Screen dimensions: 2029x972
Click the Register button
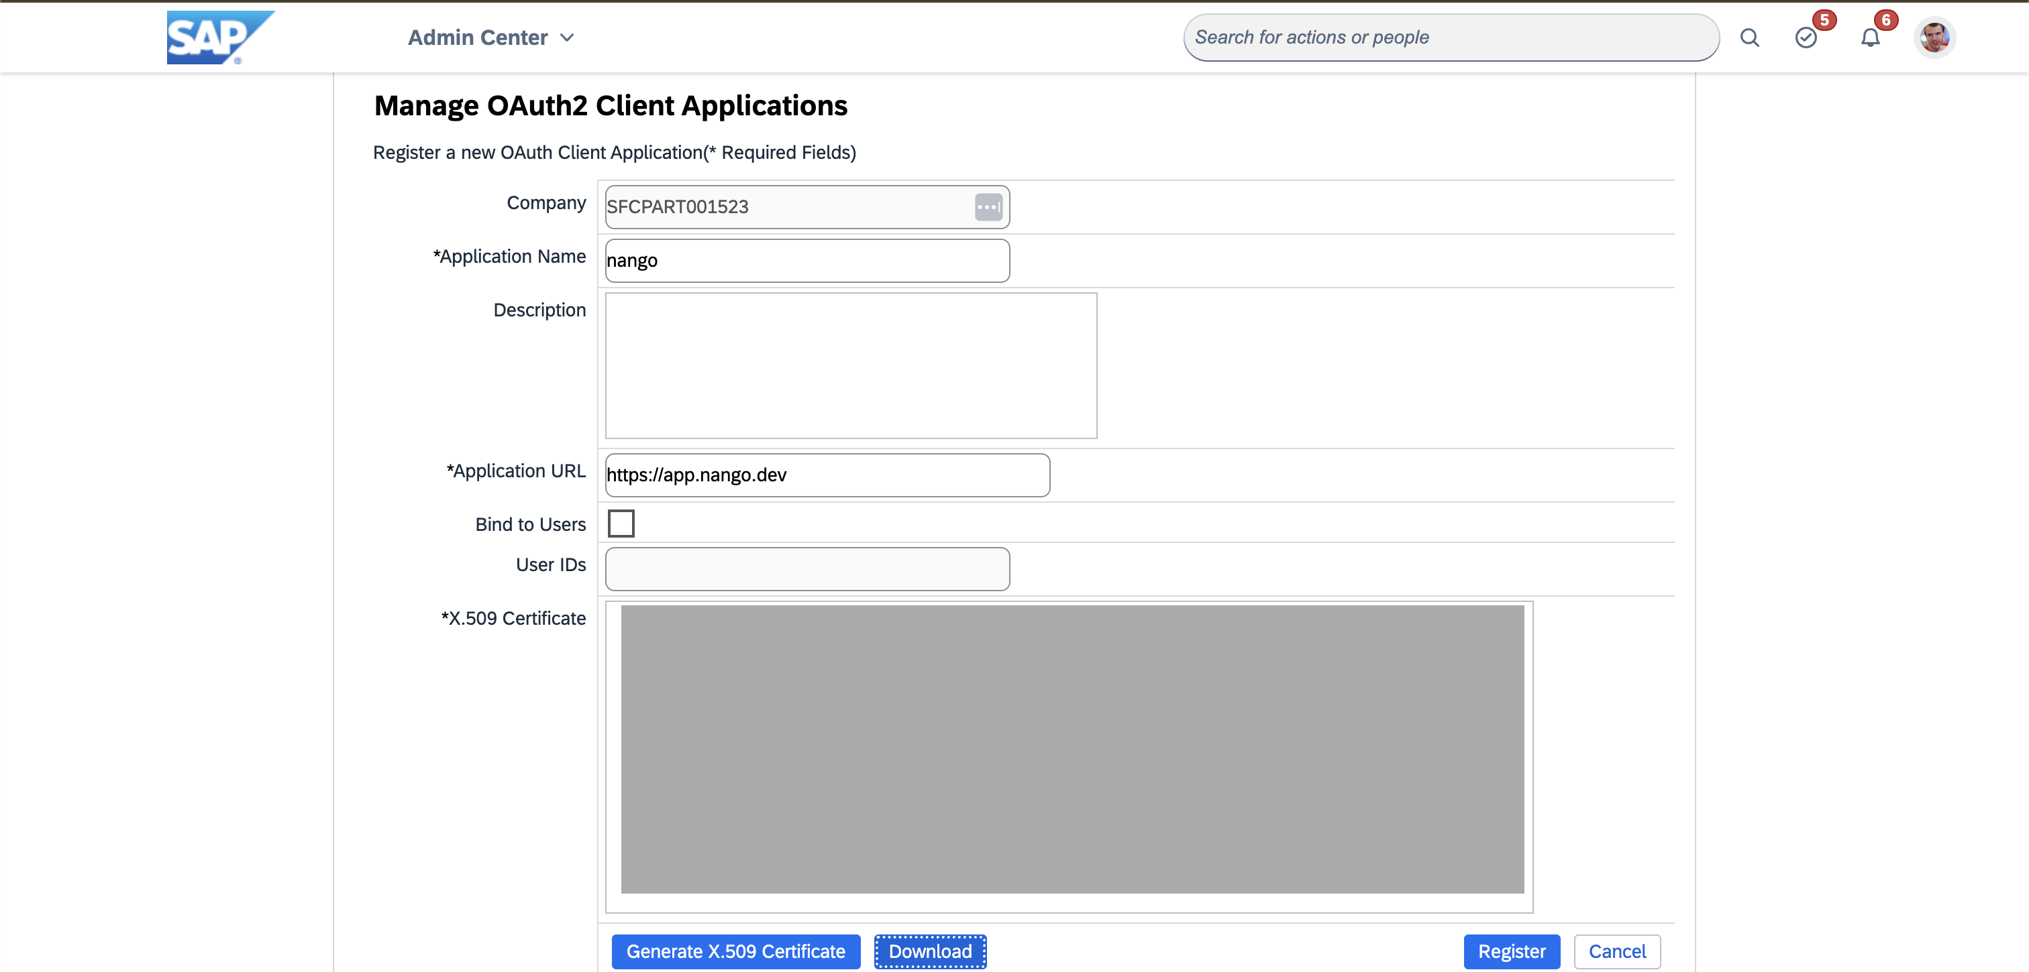[1512, 951]
